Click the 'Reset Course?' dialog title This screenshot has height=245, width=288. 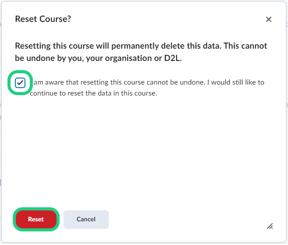point(43,19)
